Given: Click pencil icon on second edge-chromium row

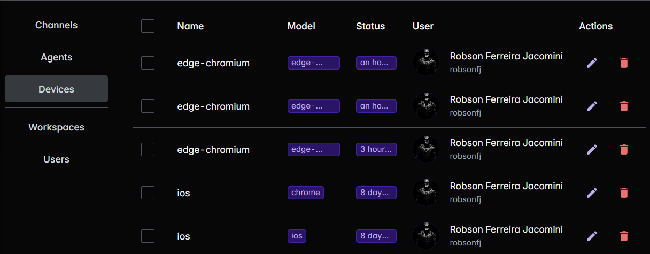Looking at the screenshot, I should (592, 106).
